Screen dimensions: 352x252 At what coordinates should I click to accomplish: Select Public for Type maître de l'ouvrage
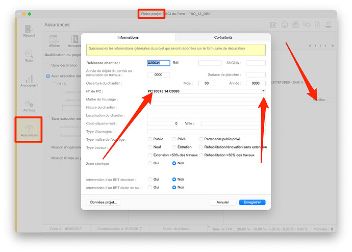coord(150,139)
